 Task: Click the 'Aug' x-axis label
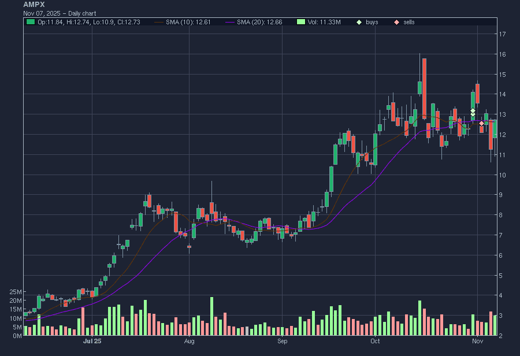[x=189, y=341]
